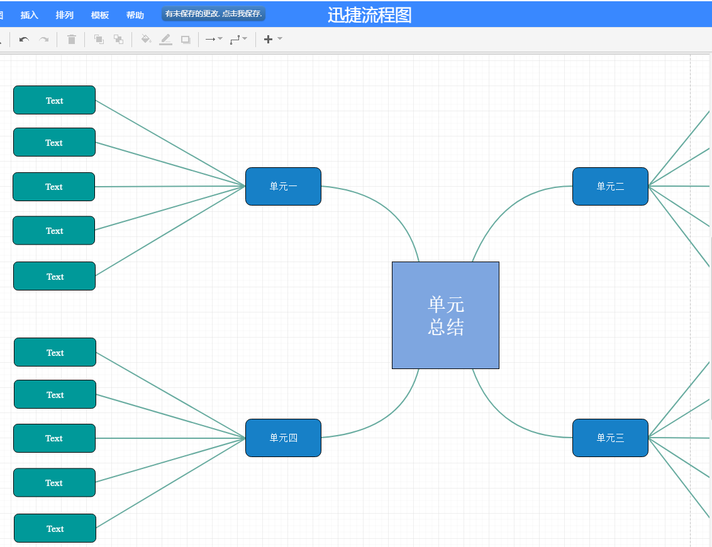Click the send to back icon
The height and width of the screenshot is (547, 712).
[118, 40]
